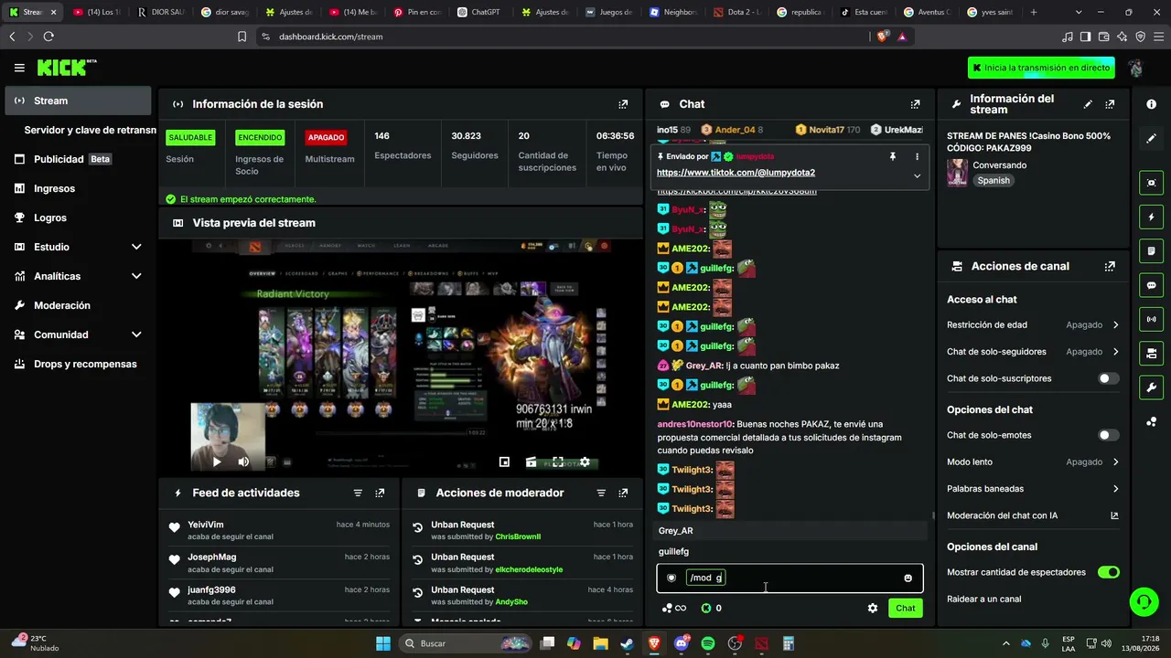Image resolution: width=1171 pixels, height=658 pixels.
Task: Click the shield icon in chat input
Action: click(x=671, y=578)
